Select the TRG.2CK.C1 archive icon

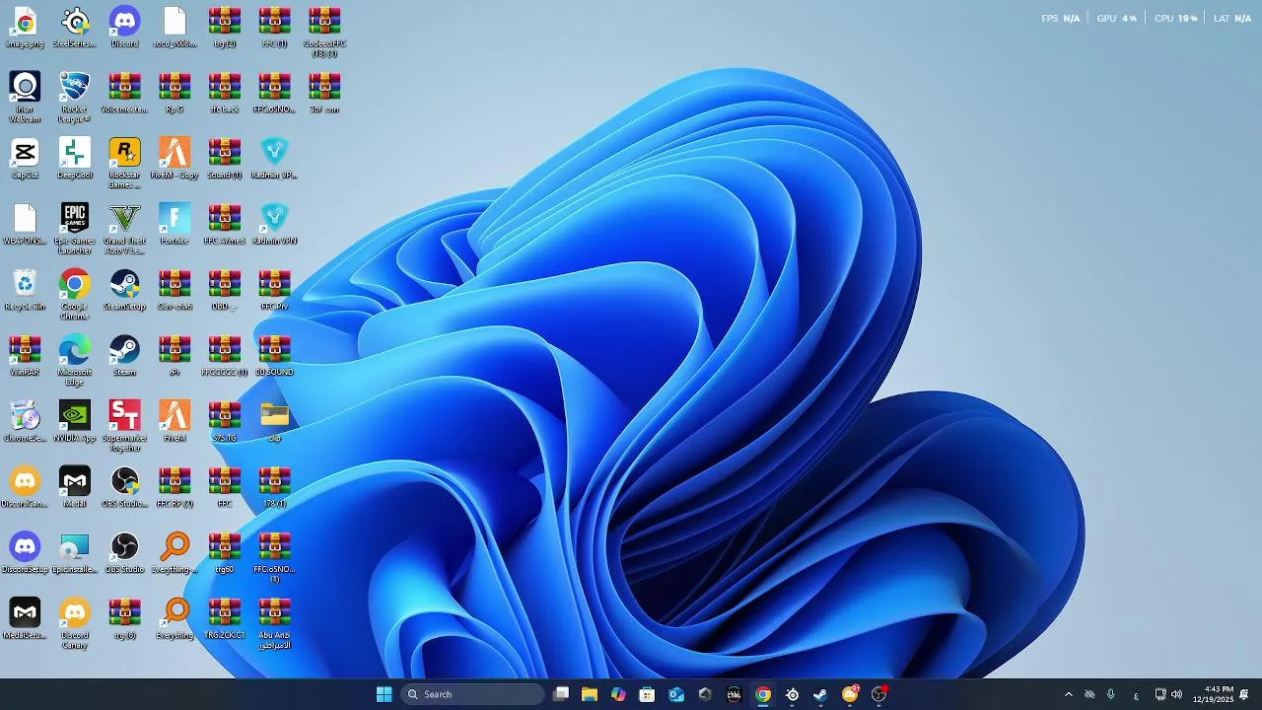(224, 618)
